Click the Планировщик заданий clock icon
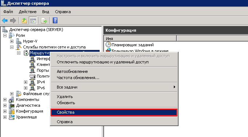This screenshot has width=248, height=137. pos(108,45)
